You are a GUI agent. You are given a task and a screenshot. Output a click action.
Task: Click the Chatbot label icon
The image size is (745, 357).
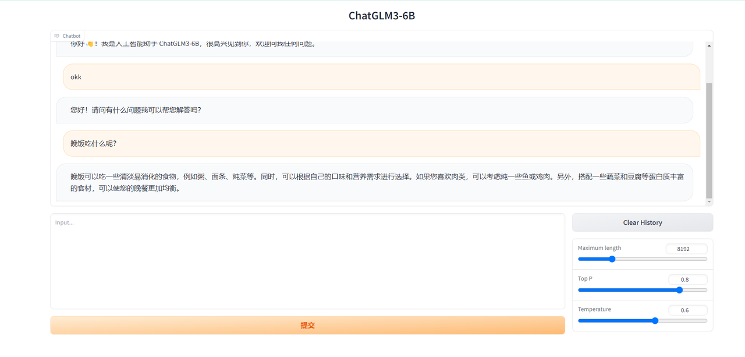(57, 36)
